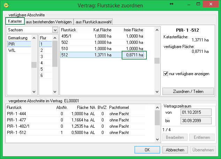Select Flur 3 in the list
221x159 pixels.
[41, 57]
